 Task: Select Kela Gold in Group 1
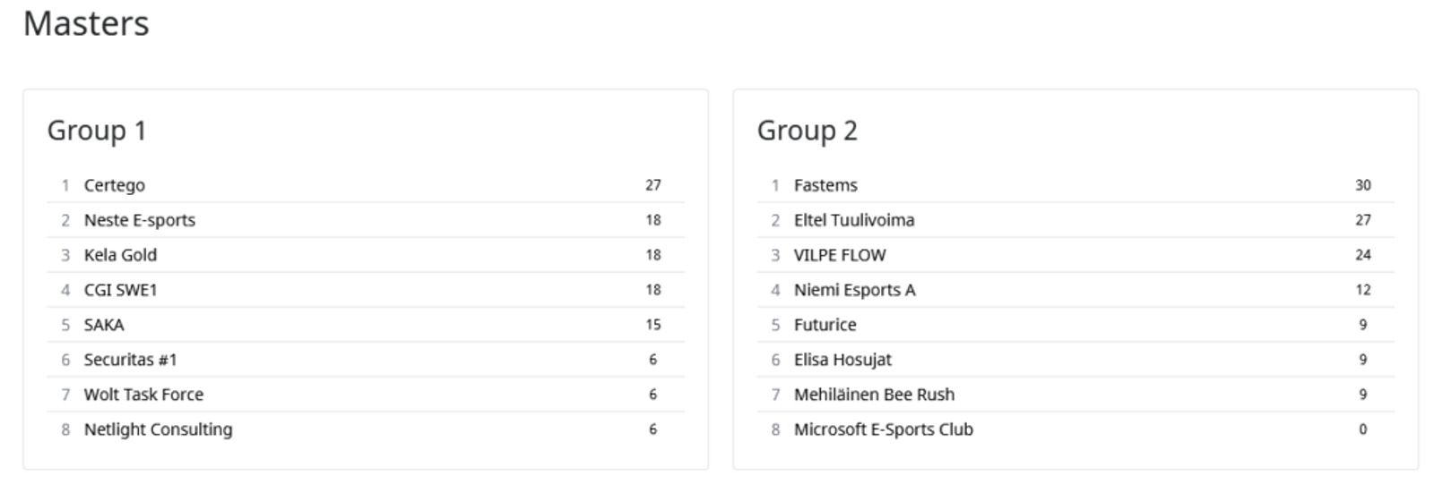point(120,255)
